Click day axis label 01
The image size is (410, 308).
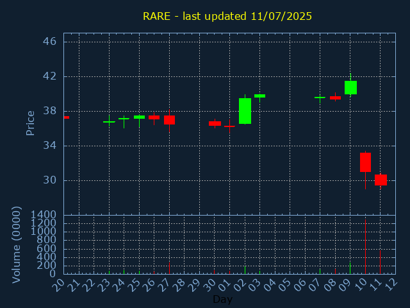[224, 284]
